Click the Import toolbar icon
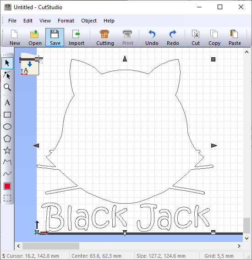 pos(77,37)
